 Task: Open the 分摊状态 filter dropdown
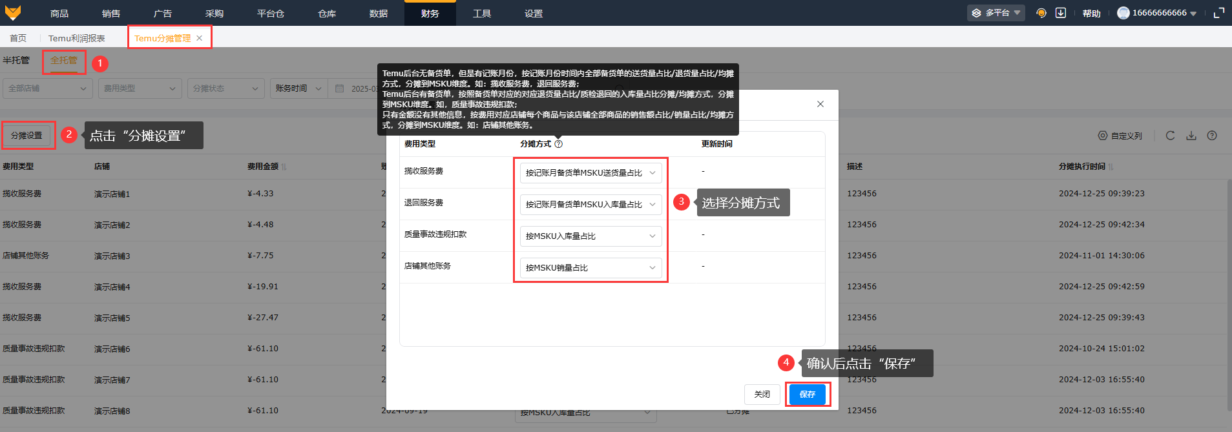tap(225, 88)
